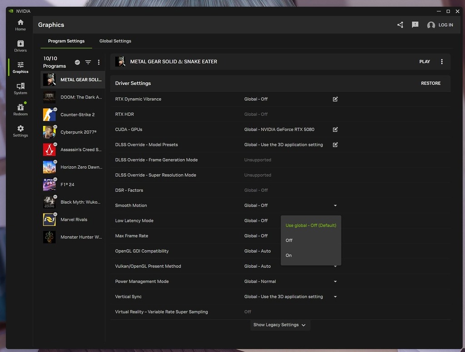Open the System section
The image size is (465, 352).
(20, 89)
